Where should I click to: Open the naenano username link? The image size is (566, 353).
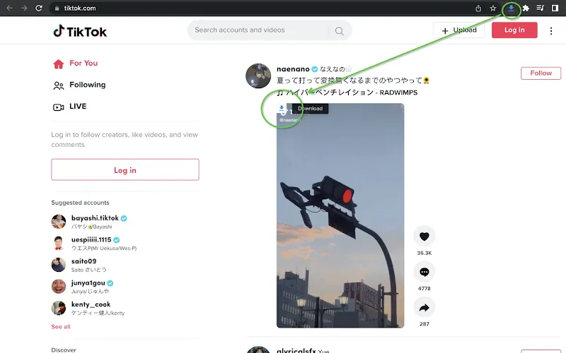click(x=293, y=68)
